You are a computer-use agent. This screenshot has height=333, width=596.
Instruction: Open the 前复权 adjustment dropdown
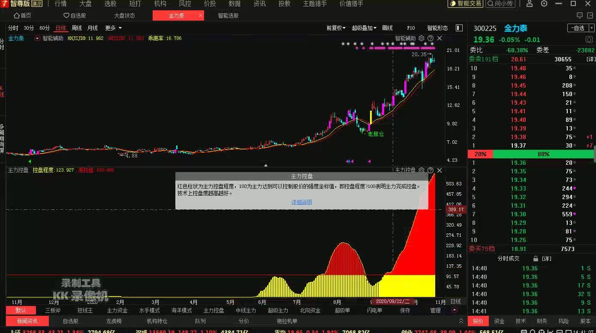tap(336, 28)
